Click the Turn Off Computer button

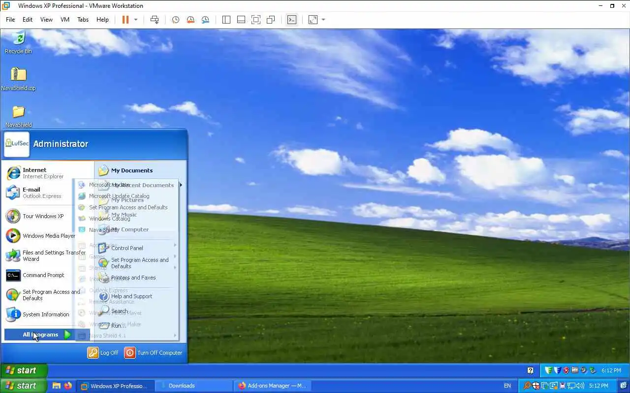pos(153,353)
